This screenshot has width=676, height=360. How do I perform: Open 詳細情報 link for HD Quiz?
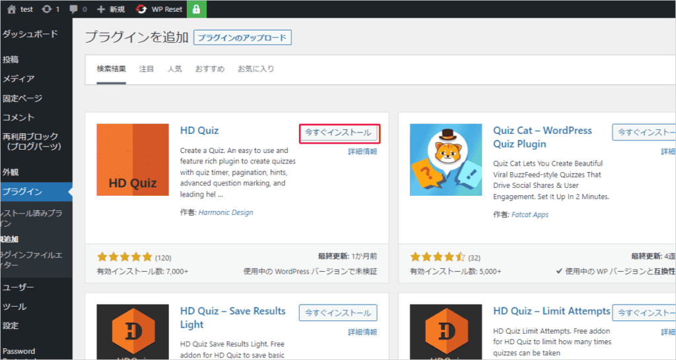pyautogui.click(x=362, y=152)
